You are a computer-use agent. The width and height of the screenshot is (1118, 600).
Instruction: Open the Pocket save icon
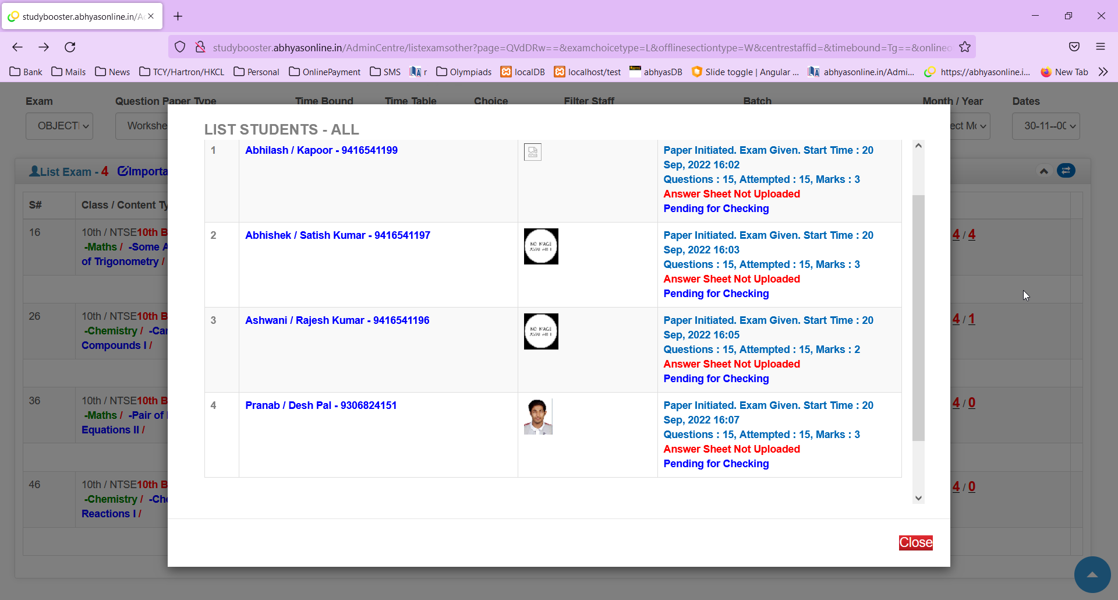pos(1074,47)
